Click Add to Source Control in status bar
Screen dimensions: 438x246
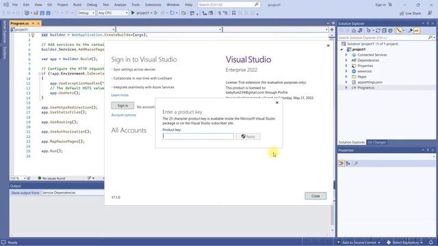pyautogui.click(x=359, y=243)
